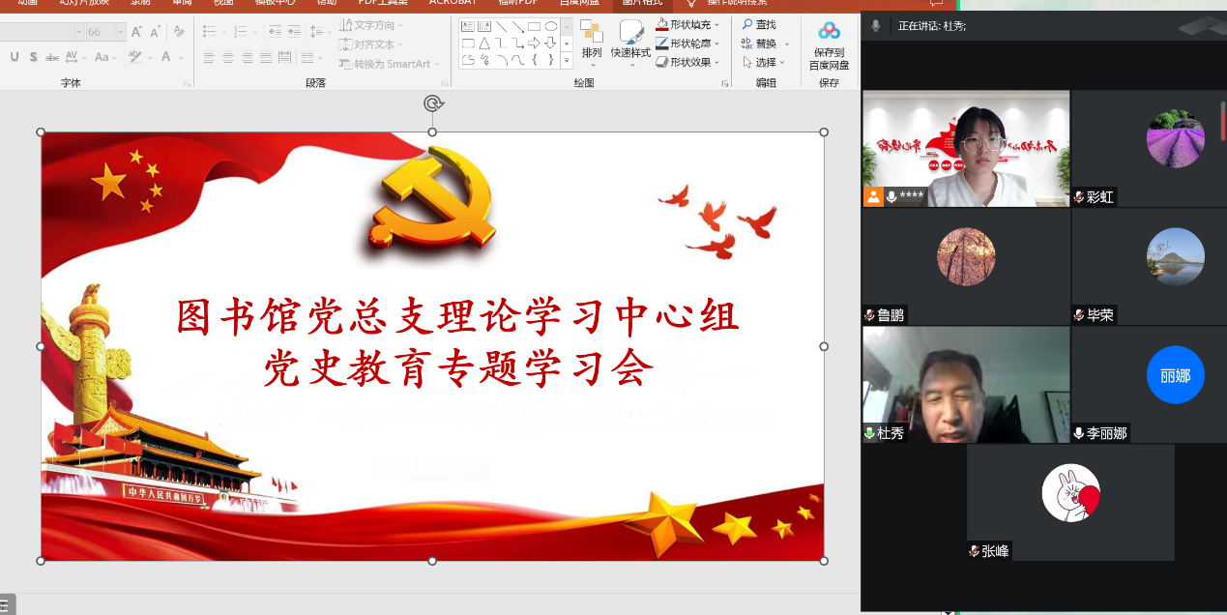This screenshot has height=615, width=1227.
Task: Open the font size dropdown
Action: click(x=121, y=32)
